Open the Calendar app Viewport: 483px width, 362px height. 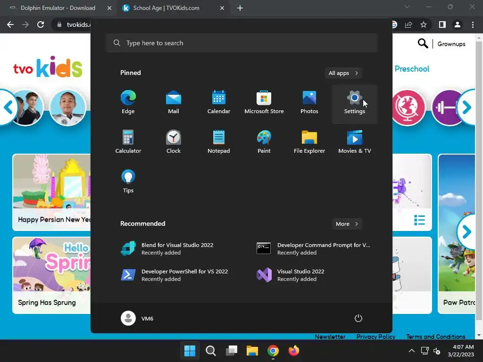[219, 102]
